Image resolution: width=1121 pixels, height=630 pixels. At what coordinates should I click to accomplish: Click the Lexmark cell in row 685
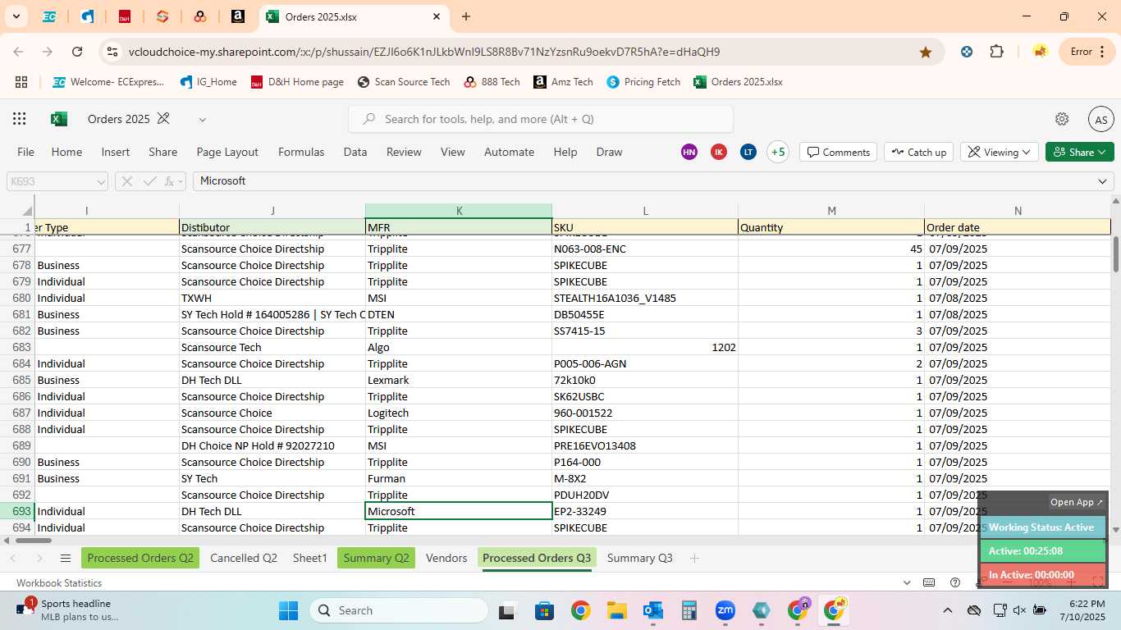tap(459, 380)
